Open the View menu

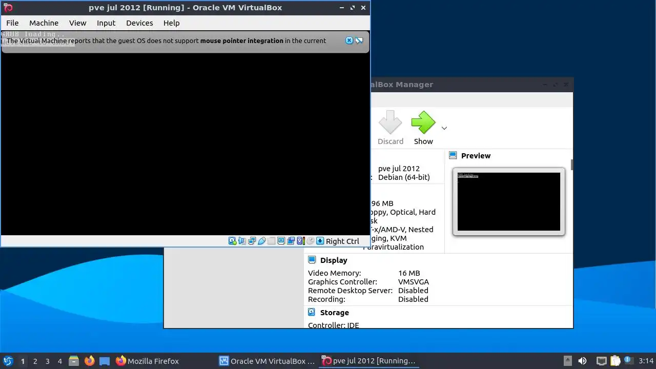78,23
